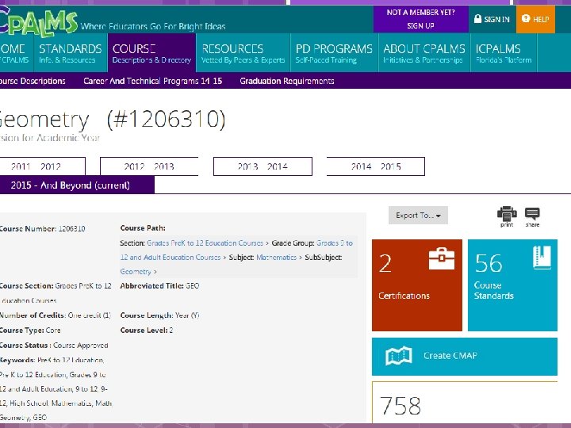This screenshot has height=428, width=571.
Task: Switch to the 2011 - 2012 tab
Action: [42, 166]
